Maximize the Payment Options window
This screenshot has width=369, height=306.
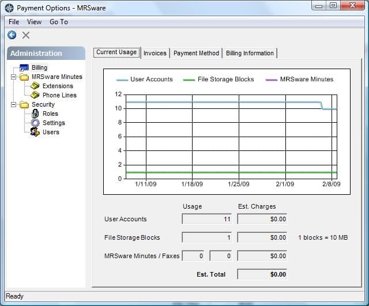pyautogui.click(x=333, y=5)
